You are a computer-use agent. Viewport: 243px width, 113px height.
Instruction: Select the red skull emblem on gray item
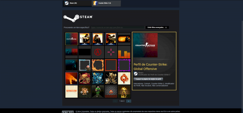111,91
